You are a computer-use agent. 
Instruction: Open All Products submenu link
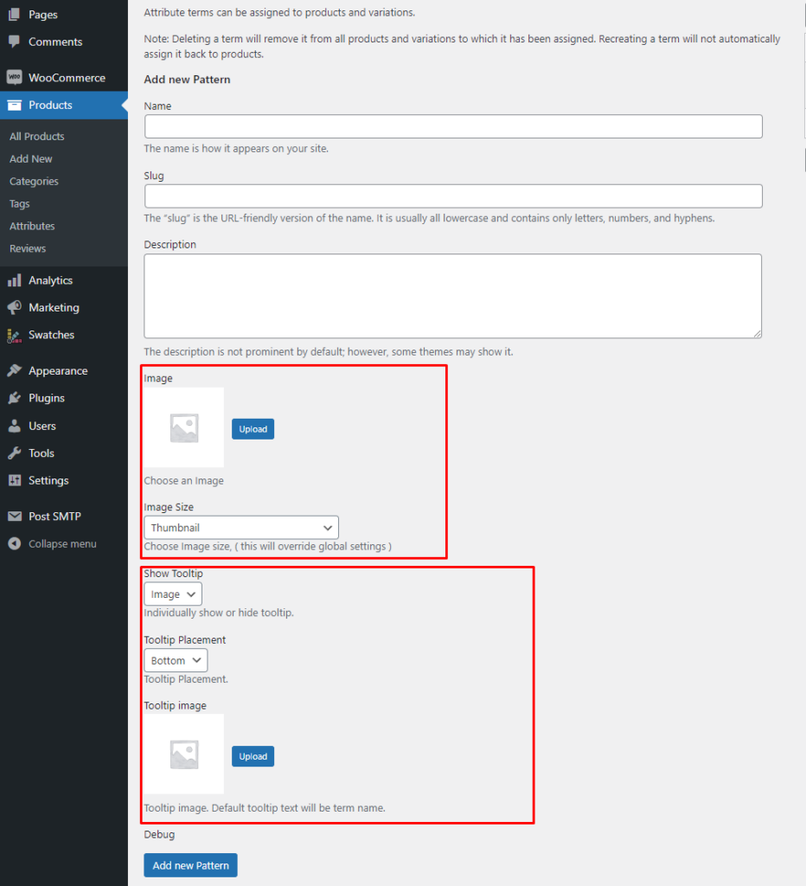(36, 136)
